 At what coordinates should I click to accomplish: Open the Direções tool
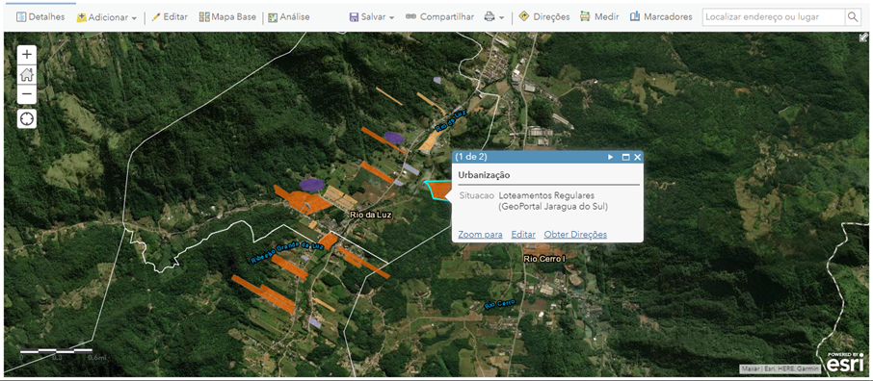point(544,17)
